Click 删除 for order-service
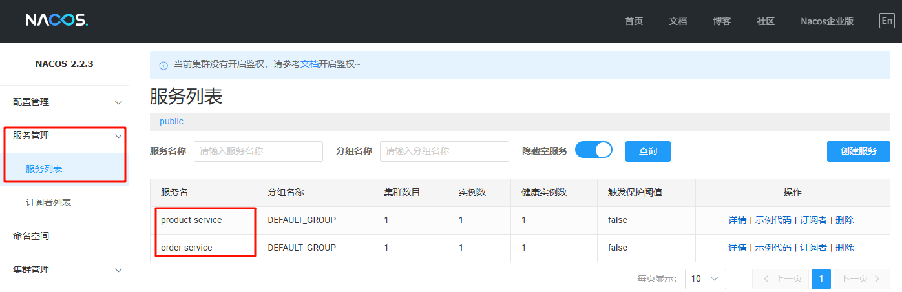 (844, 248)
